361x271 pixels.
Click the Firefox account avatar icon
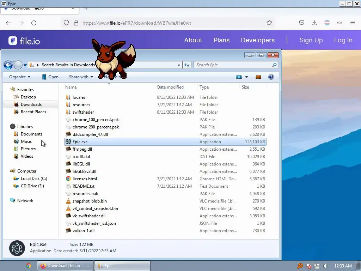327,23
